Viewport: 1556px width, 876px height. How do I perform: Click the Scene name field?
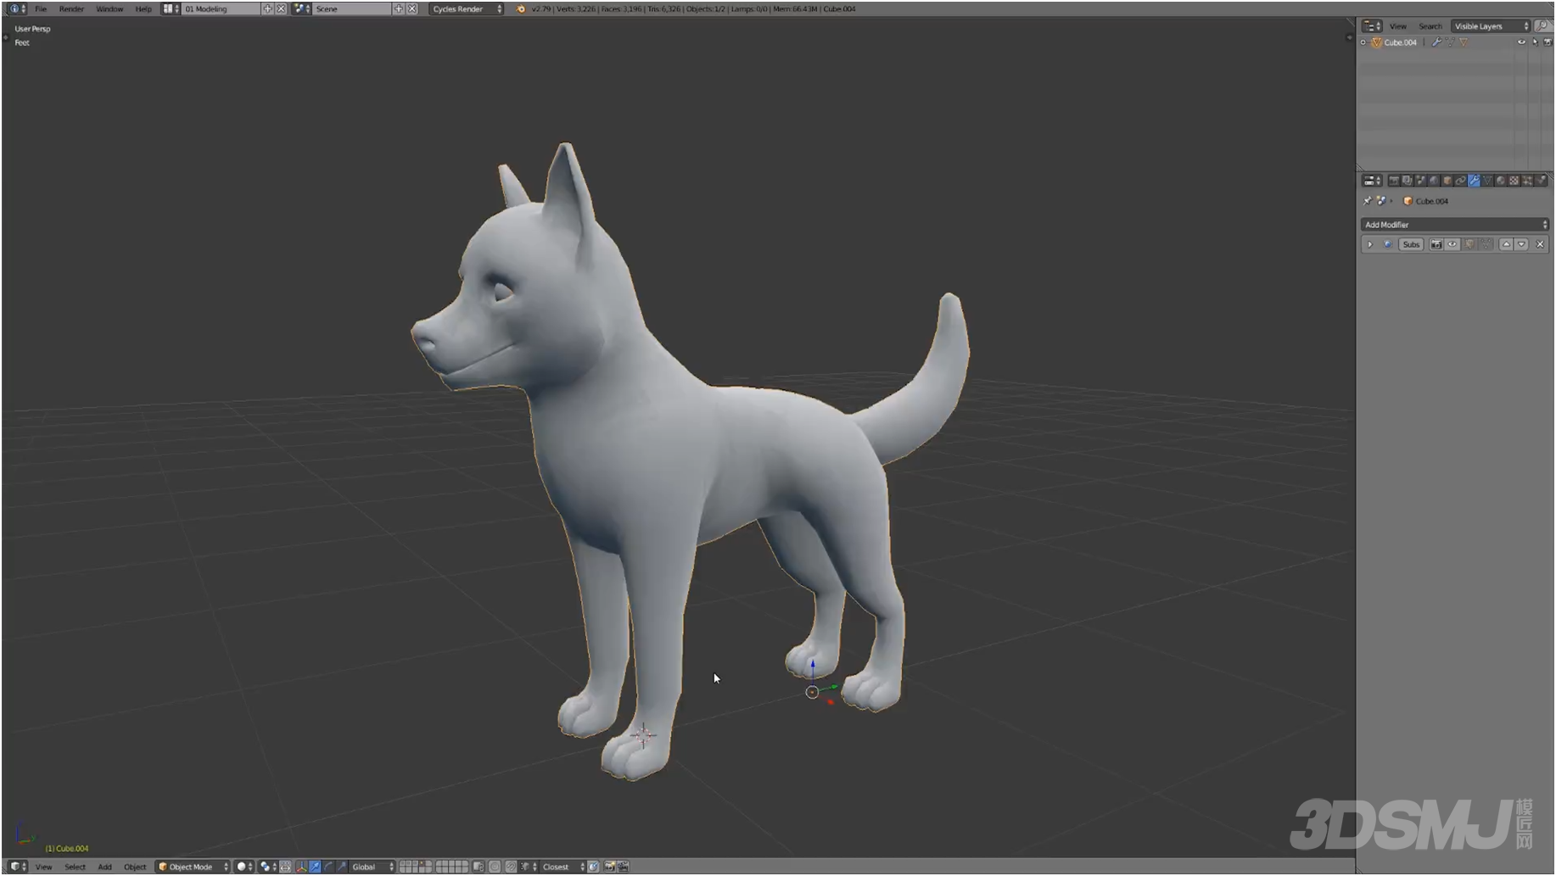[x=351, y=8]
